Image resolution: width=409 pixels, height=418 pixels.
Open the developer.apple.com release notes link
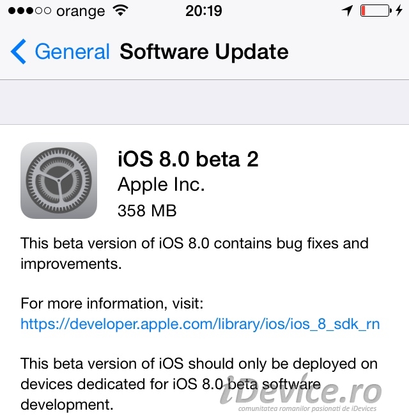point(200,324)
